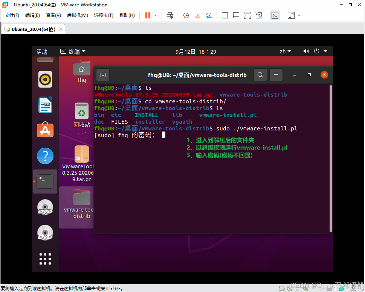Open LibreOffice Writer from the dock
This screenshot has width=365, height=292.
(x=45, y=105)
